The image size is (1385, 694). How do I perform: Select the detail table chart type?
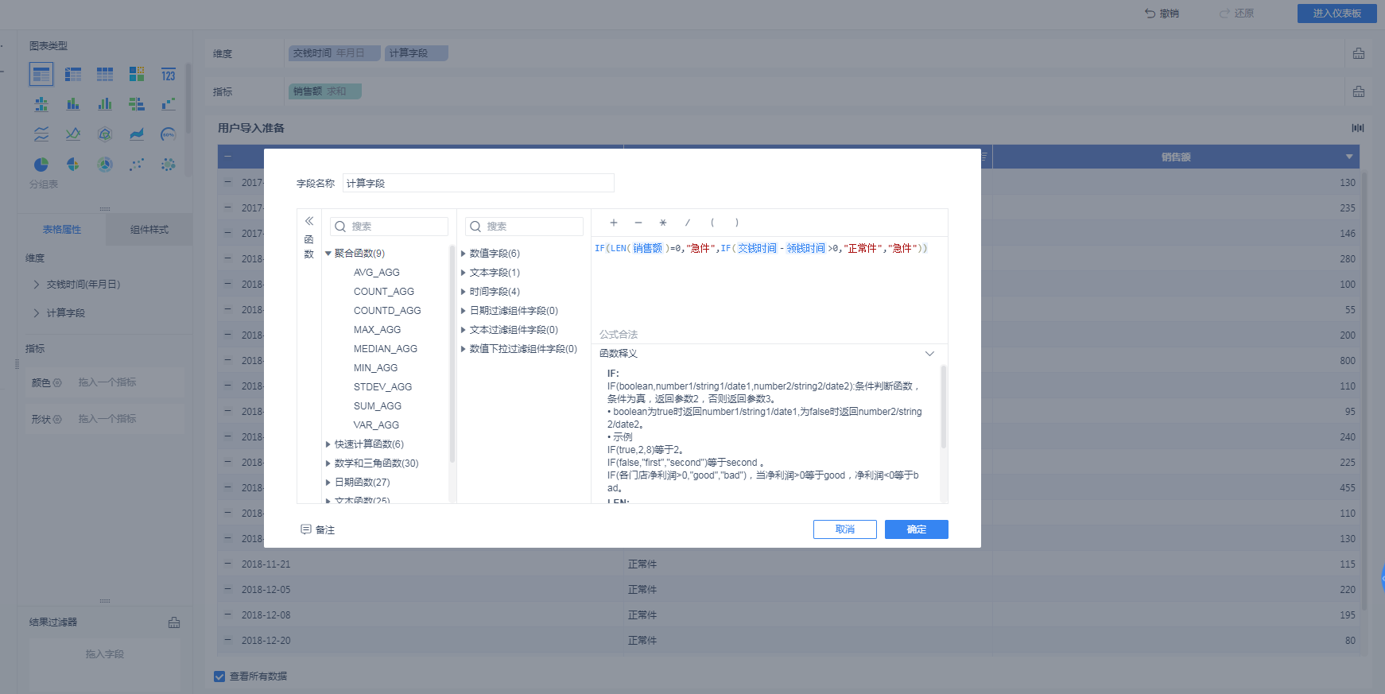[x=105, y=74]
